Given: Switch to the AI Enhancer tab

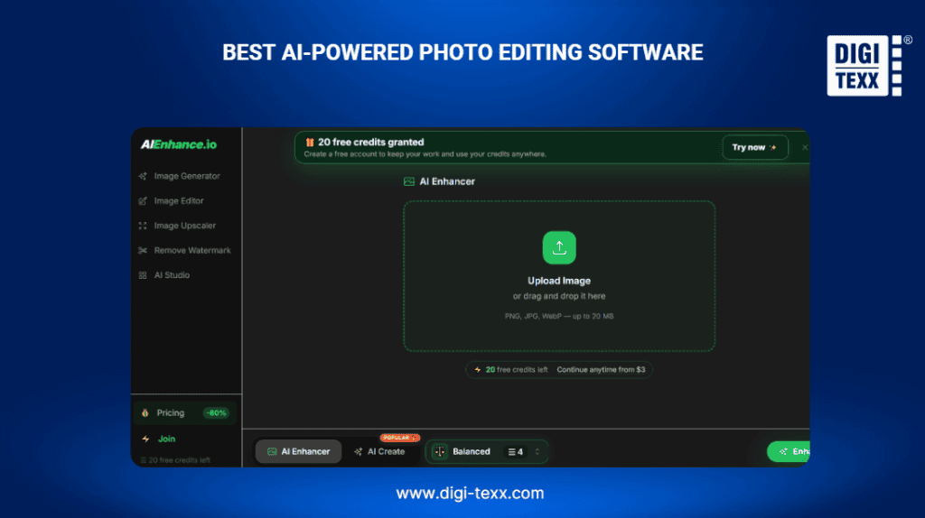Looking at the screenshot, I should [298, 451].
